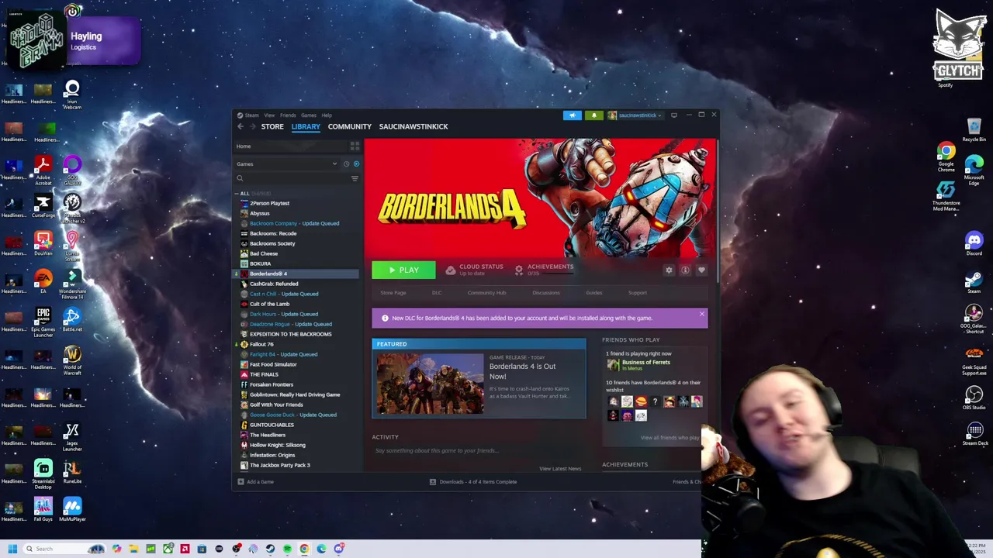Click the game info circle icon

point(685,270)
